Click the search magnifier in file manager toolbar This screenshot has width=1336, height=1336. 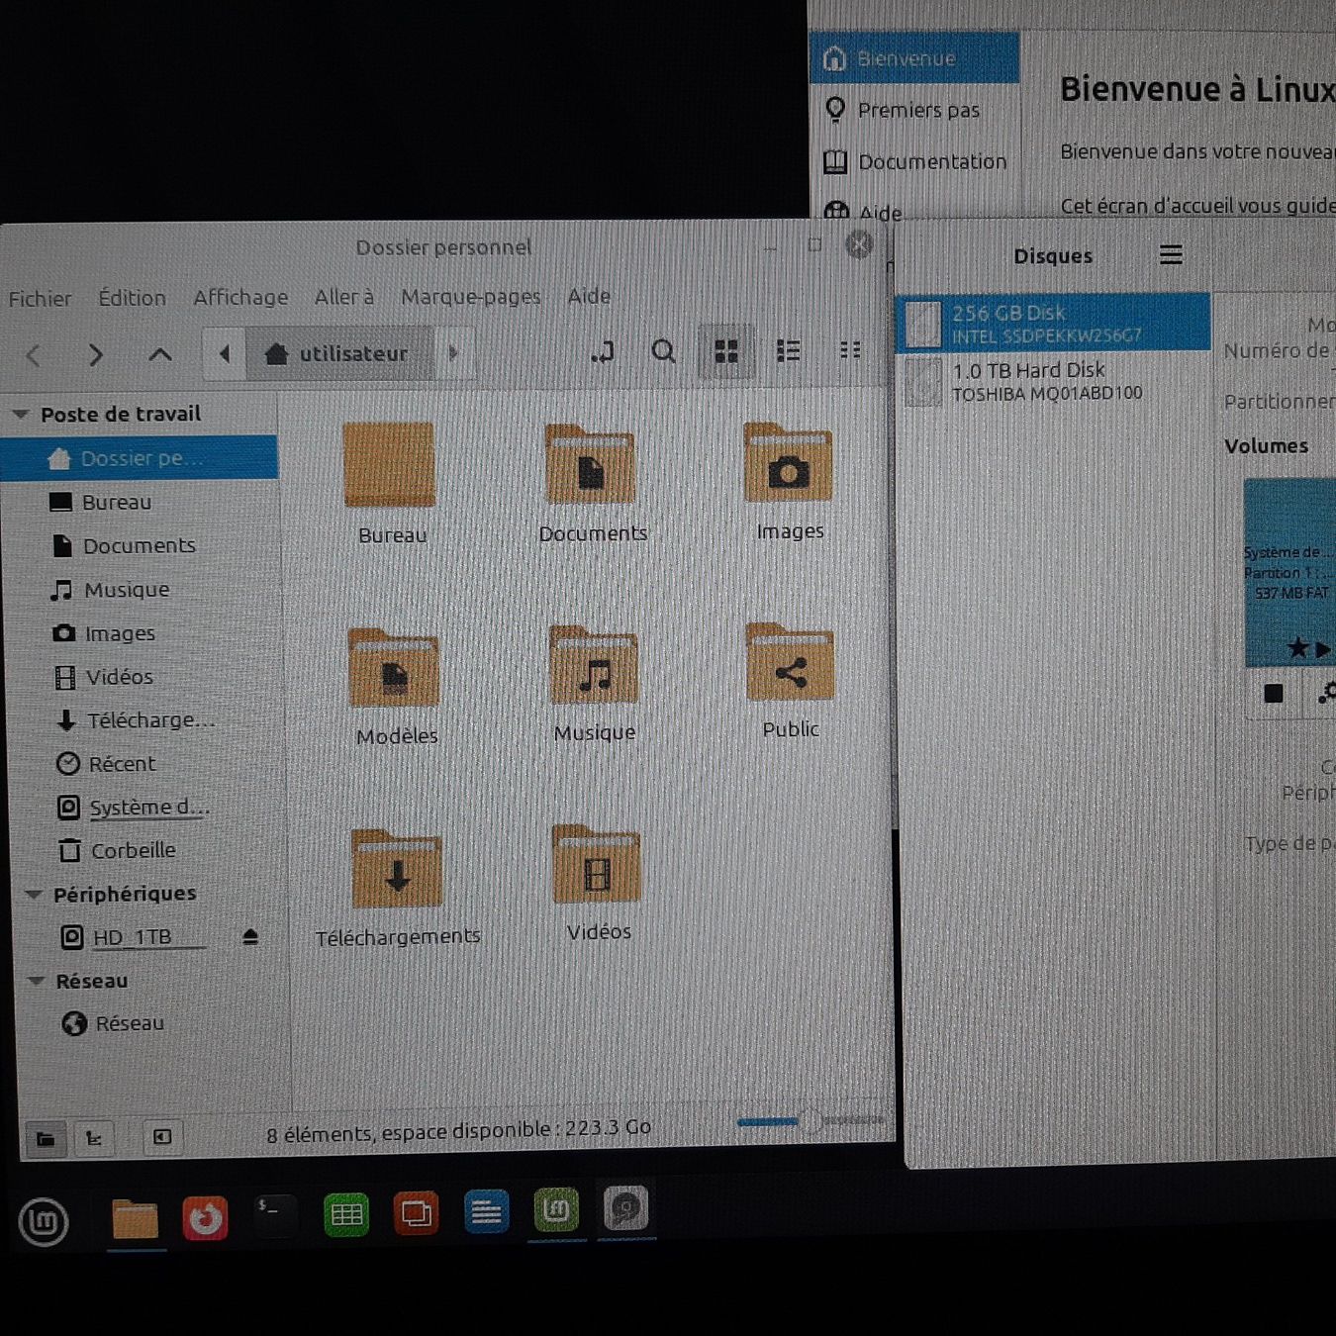click(x=663, y=351)
